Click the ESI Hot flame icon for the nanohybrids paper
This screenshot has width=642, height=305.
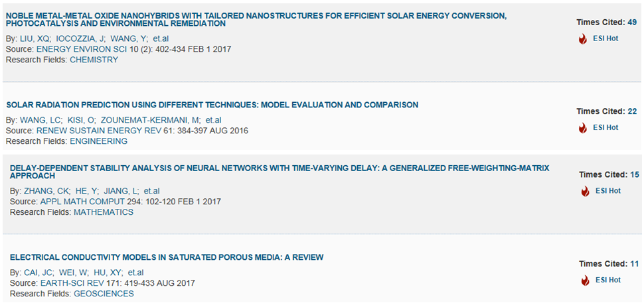(583, 39)
